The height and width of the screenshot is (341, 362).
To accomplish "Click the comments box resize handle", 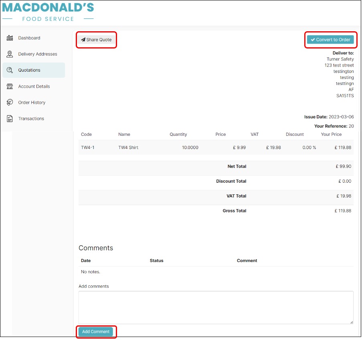I will point(352,322).
